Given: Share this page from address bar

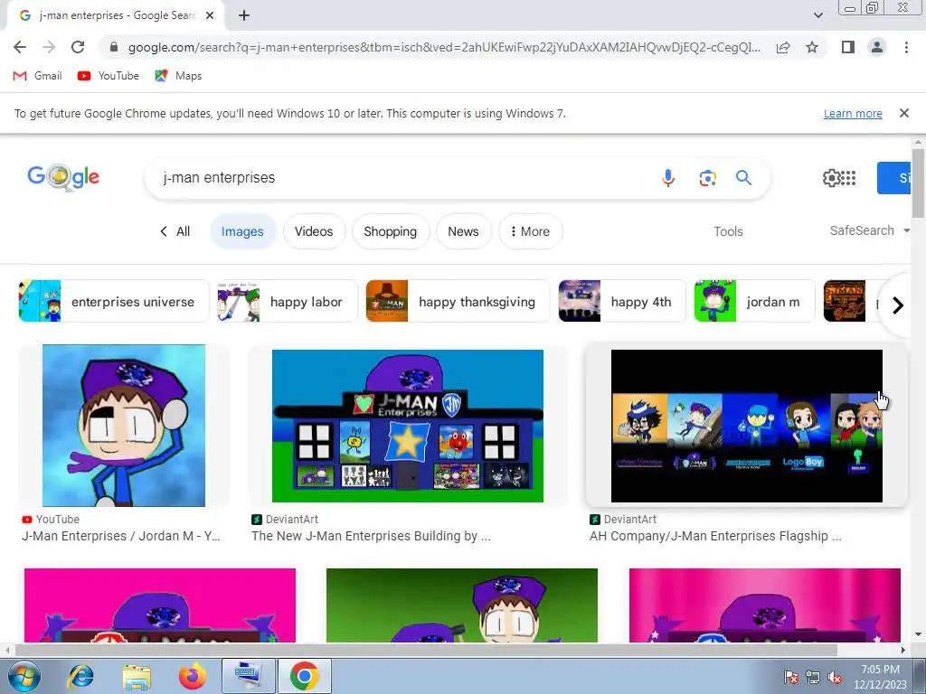Looking at the screenshot, I should pos(783,47).
